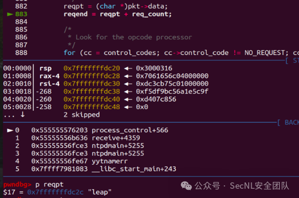This screenshot has width=299, height=198.
Task: Click source line number 888
Action: coord(21,53)
